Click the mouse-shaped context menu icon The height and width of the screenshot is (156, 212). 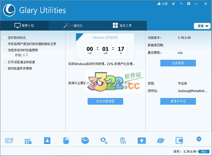click(x=66, y=141)
